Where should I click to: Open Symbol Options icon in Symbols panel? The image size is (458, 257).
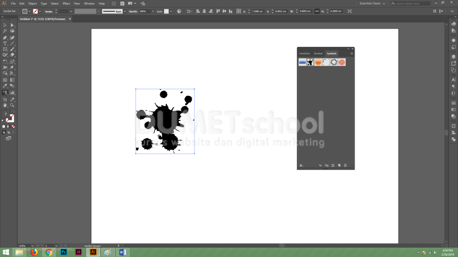coord(333,166)
